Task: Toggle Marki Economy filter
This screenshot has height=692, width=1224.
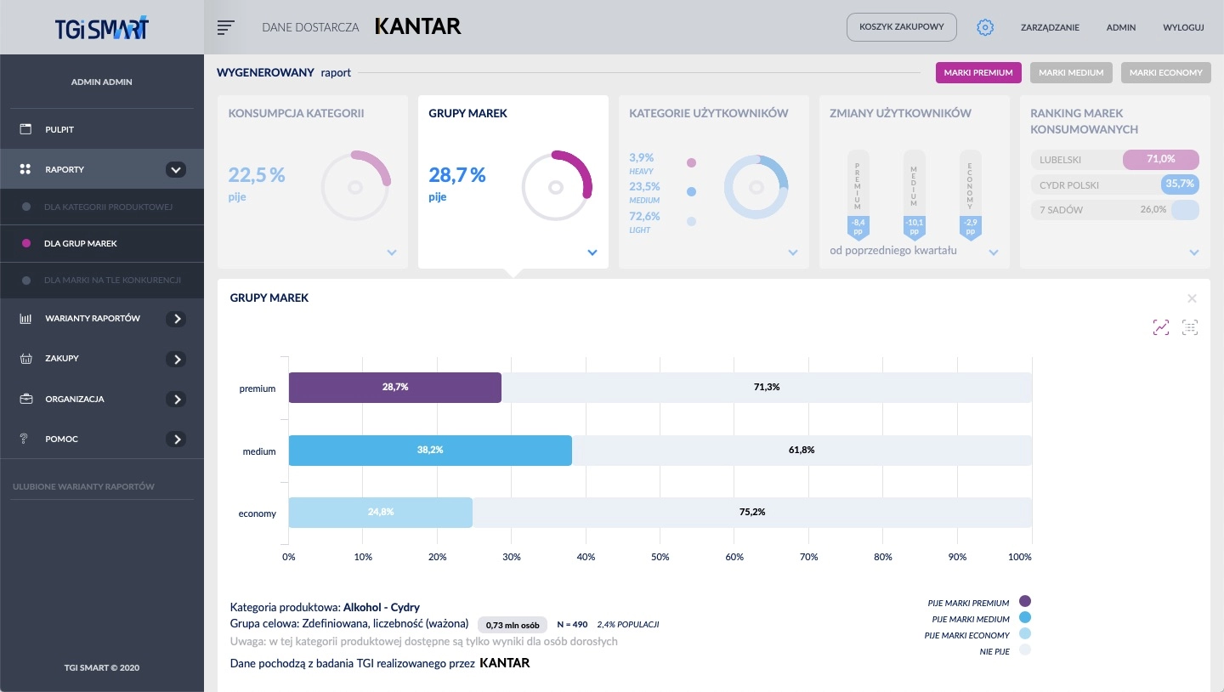Action: click(1165, 73)
